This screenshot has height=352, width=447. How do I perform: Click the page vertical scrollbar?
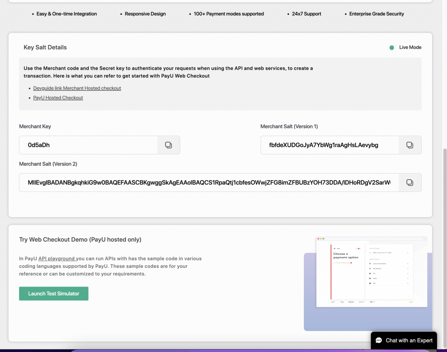point(445,248)
